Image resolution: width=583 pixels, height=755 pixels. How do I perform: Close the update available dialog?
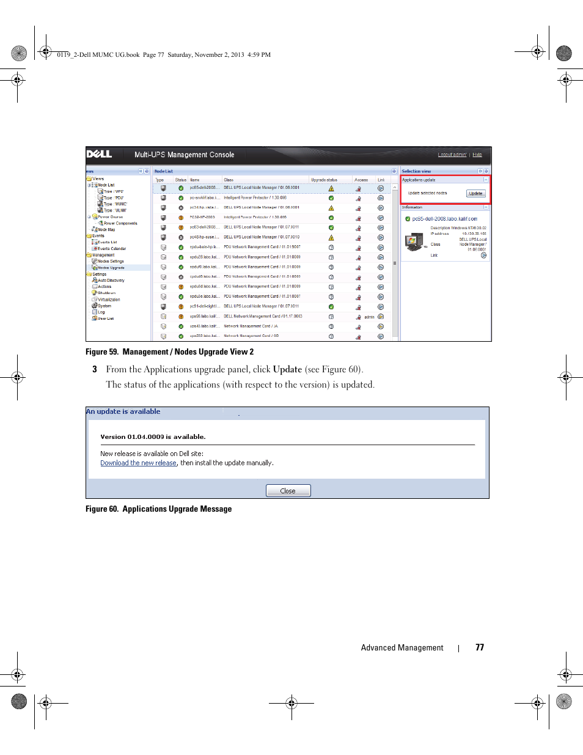click(x=288, y=491)
